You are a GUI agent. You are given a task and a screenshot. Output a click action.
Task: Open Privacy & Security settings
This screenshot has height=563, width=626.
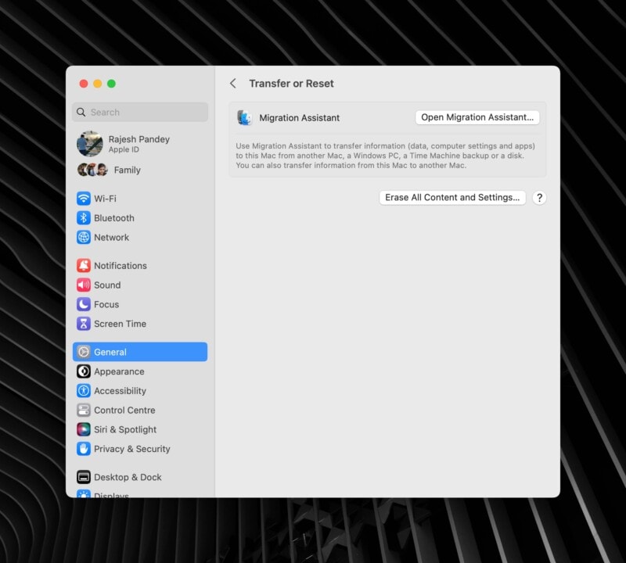85,449
